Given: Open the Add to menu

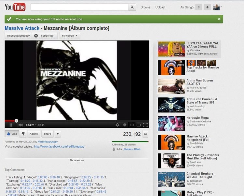Looking at the screenshot, I should tap(34, 134).
